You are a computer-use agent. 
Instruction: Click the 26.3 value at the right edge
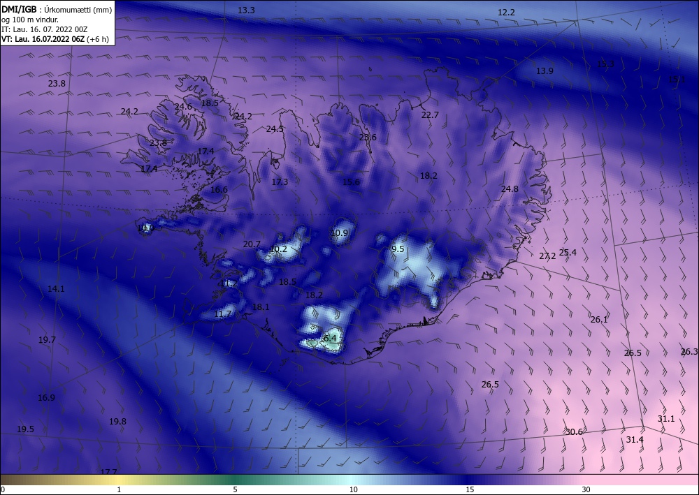pos(689,352)
